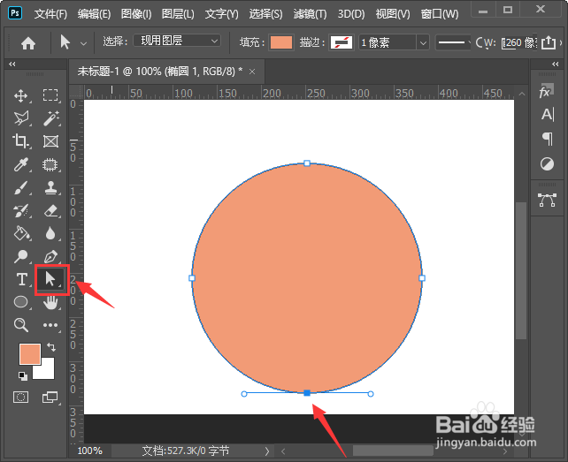Screen dimensions: 568x462
Task: Open the 编辑(E) menu
Action: point(94,14)
